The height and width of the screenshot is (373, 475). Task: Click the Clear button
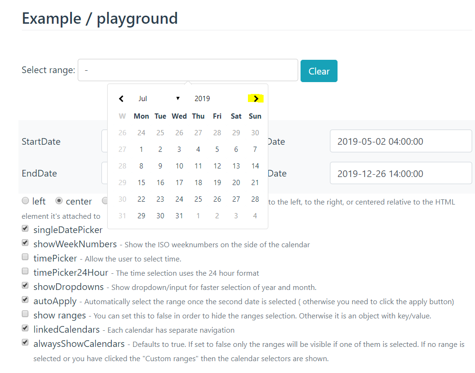(319, 70)
